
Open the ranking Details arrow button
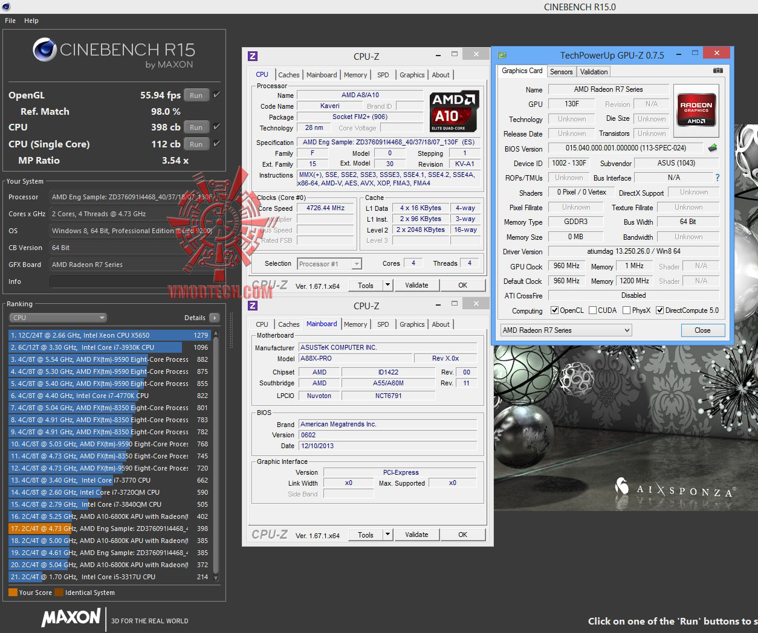[214, 318]
